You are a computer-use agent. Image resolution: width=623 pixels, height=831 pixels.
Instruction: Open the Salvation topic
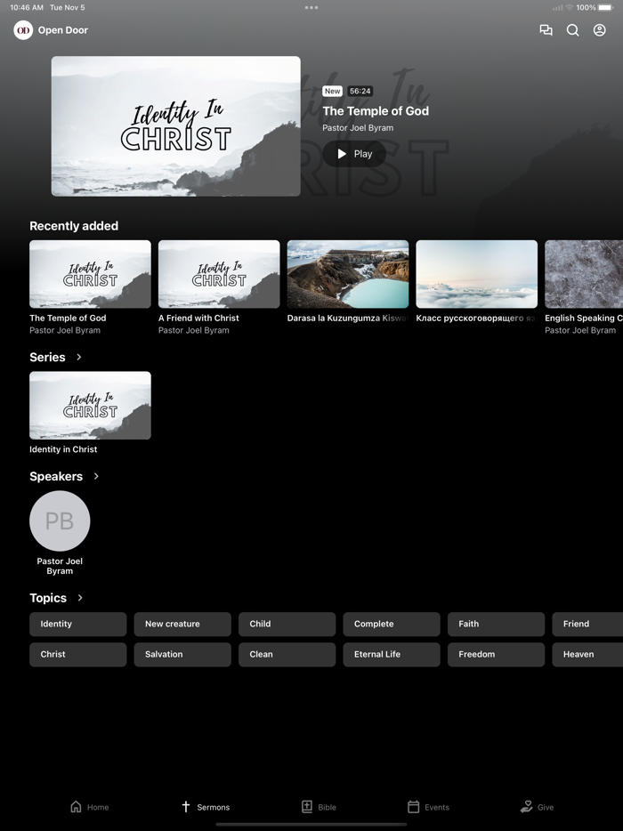coord(182,655)
